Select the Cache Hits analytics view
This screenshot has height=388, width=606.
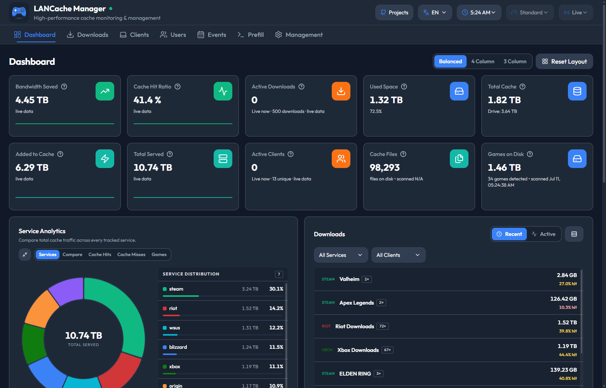point(100,255)
